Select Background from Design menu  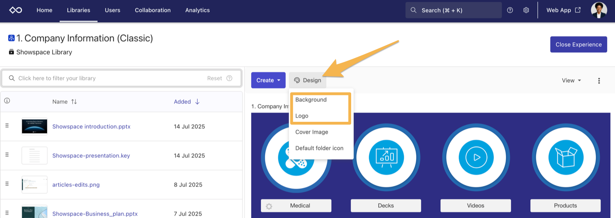point(311,100)
